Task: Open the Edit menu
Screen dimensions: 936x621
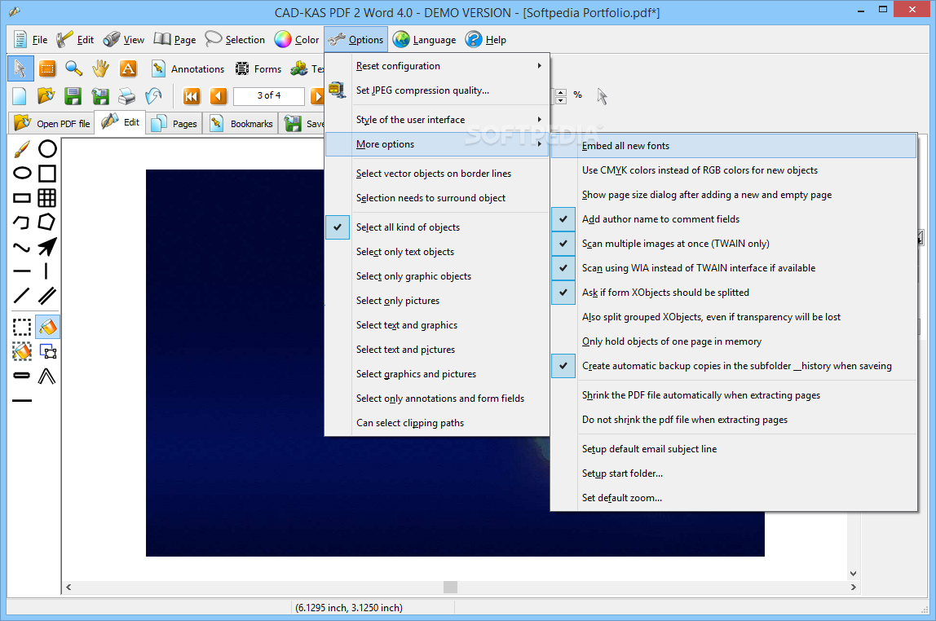Action: 75,40
